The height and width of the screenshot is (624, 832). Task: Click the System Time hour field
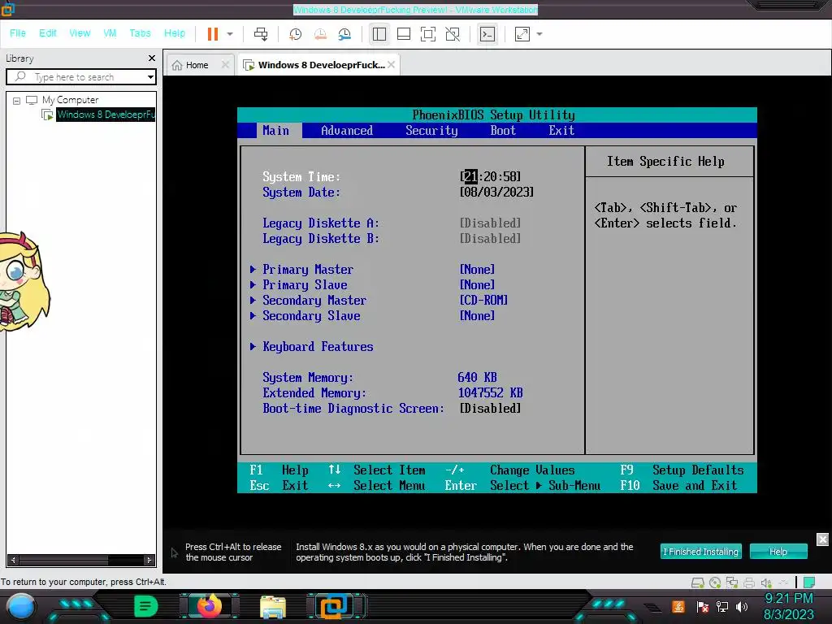pyautogui.click(x=470, y=176)
